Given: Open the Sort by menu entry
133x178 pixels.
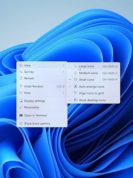Looking at the screenshot, I should tap(42, 72).
